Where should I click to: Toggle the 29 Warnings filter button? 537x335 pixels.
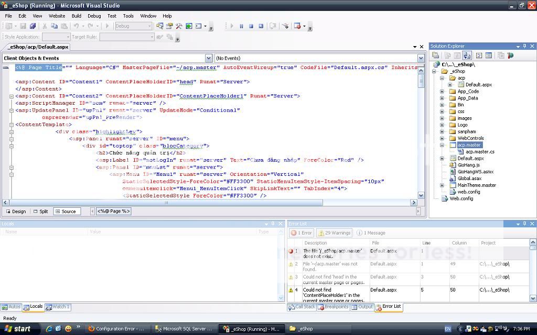334,233
